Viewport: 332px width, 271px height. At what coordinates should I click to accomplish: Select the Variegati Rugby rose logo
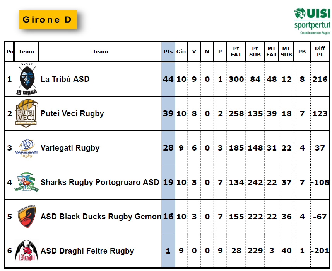click(26, 148)
